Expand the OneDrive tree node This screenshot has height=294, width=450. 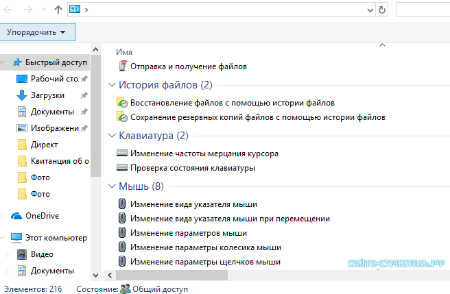[2, 216]
